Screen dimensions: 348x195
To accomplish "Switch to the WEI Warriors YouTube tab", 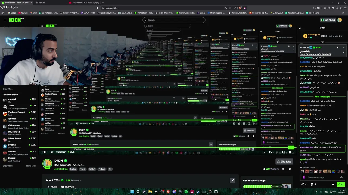I will click(x=84, y=3).
